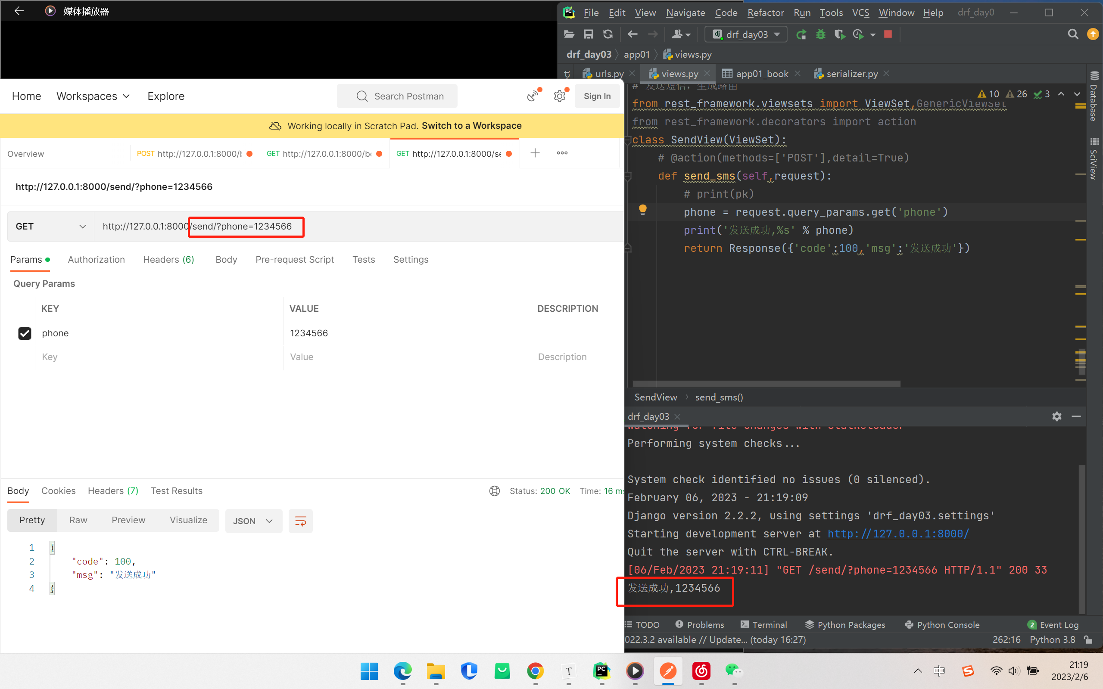Click the PyCharm reload from disk icon
The height and width of the screenshot is (689, 1103).
[608, 34]
